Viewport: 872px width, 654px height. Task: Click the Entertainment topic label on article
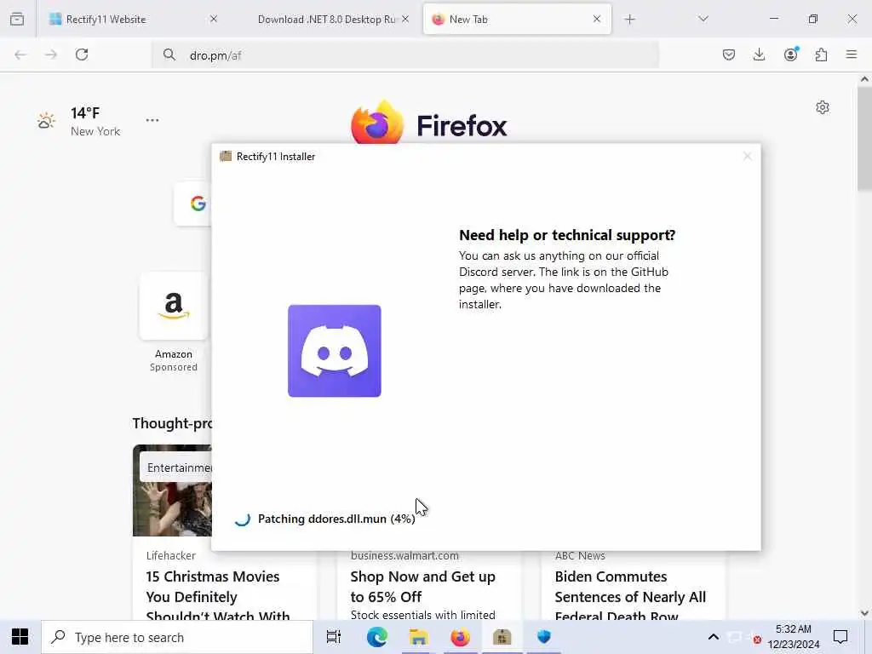(x=179, y=468)
